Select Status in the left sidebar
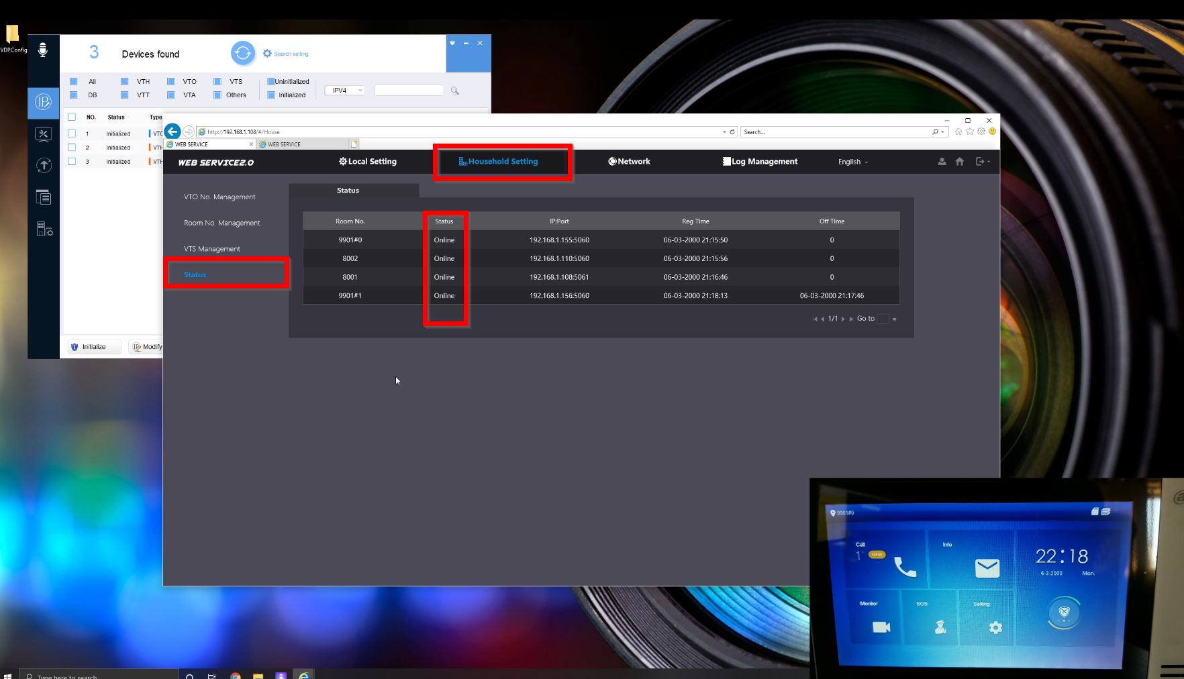 tap(195, 275)
